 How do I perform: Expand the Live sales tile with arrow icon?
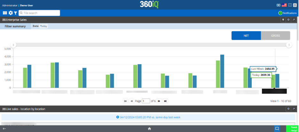click(294, 109)
